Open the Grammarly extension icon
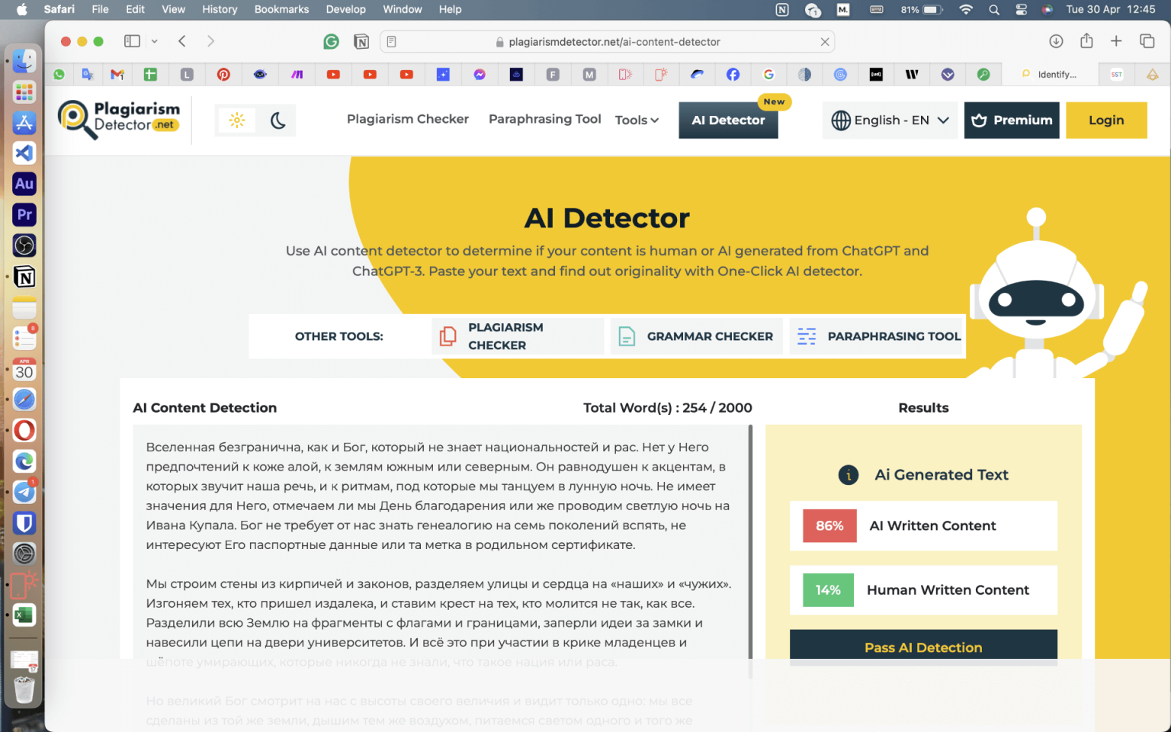 pos(331,41)
